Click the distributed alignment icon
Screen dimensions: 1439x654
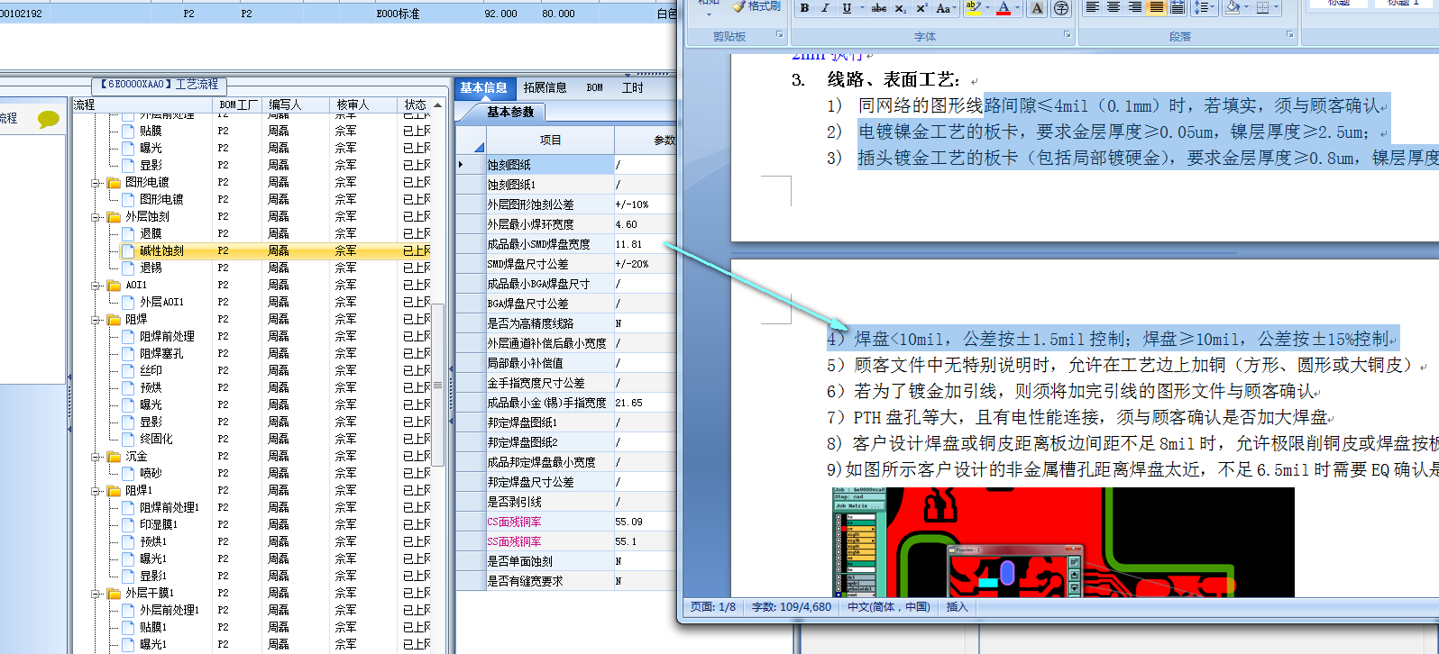pos(1178,7)
